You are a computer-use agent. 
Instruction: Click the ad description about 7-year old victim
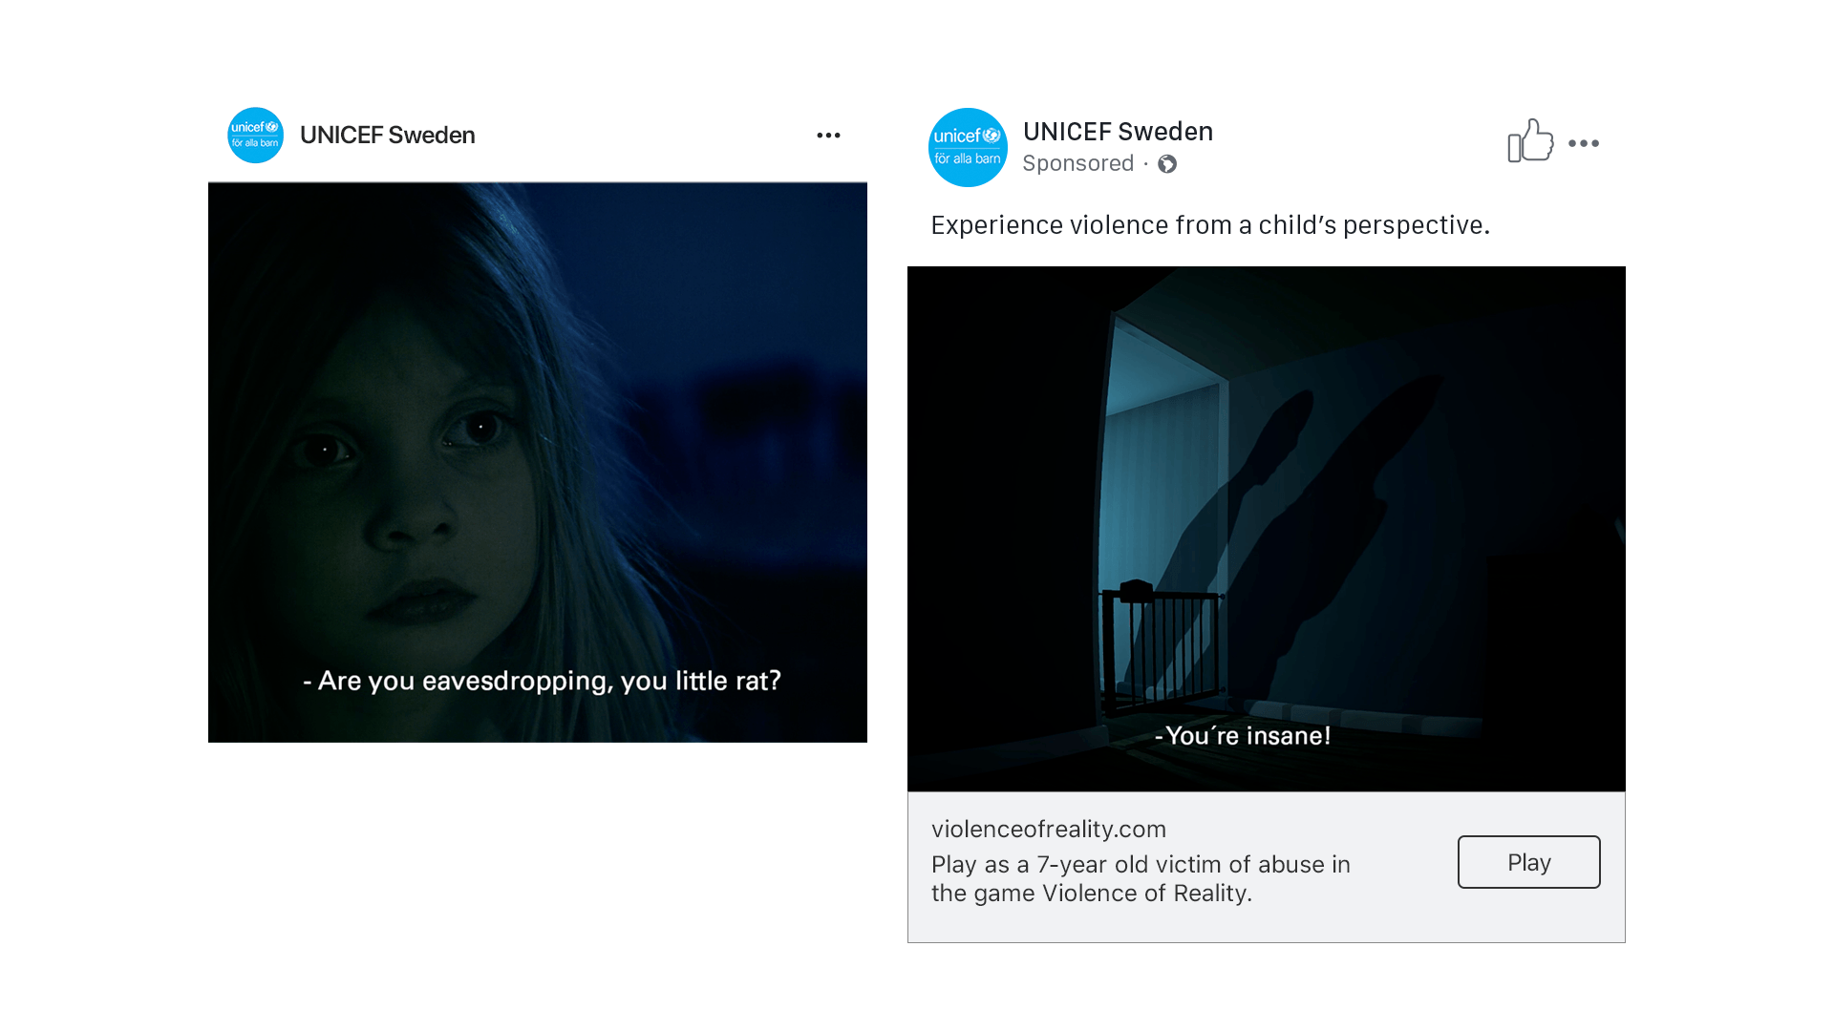click(x=1141, y=878)
